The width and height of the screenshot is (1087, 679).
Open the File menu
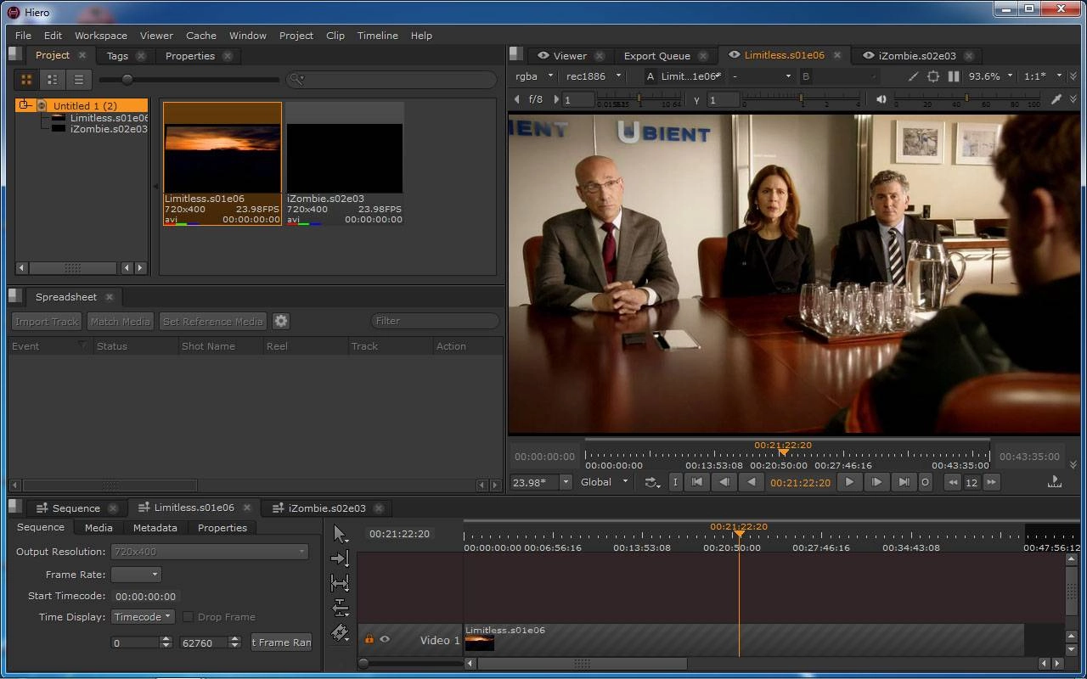[23, 36]
